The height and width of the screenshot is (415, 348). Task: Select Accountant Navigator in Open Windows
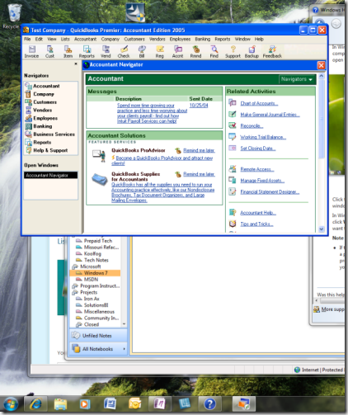[50, 175]
